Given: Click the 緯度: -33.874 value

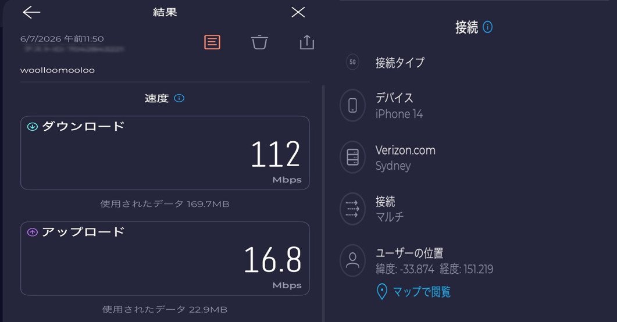Looking at the screenshot, I should [405, 269].
